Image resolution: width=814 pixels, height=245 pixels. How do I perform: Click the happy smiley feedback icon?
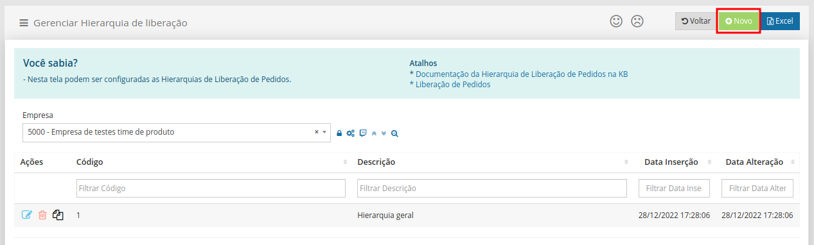coord(616,21)
